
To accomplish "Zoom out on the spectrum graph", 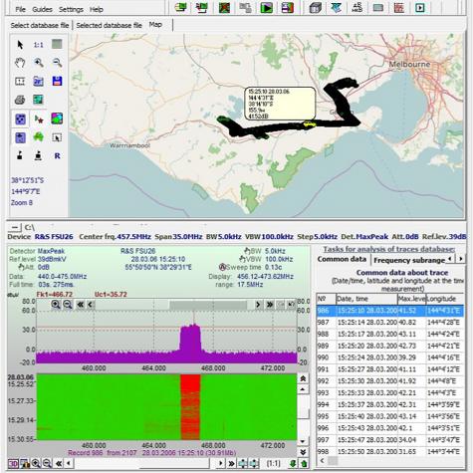I will pos(68,304).
